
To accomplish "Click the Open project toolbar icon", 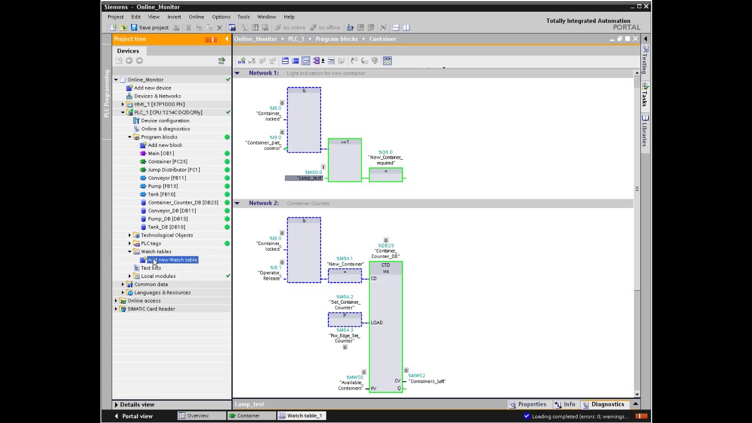I will pyautogui.click(x=123, y=28).
